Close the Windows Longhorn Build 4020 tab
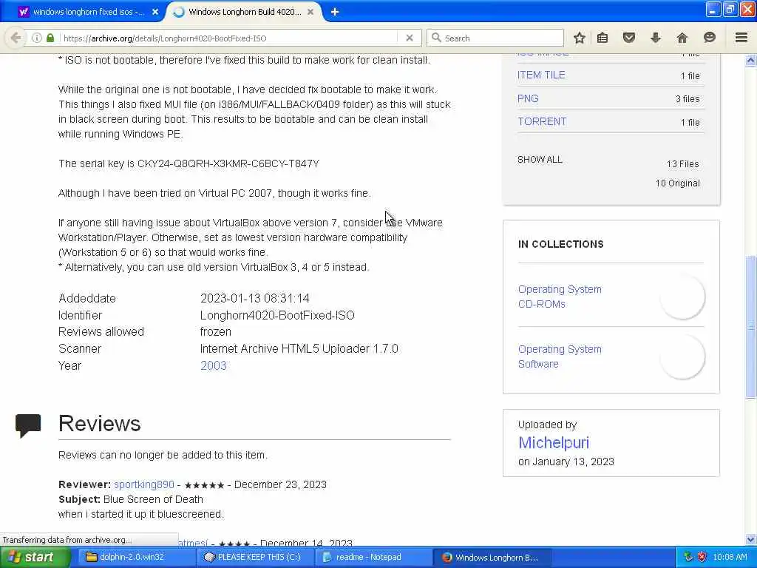757x568 pixels. pos(310,12)
